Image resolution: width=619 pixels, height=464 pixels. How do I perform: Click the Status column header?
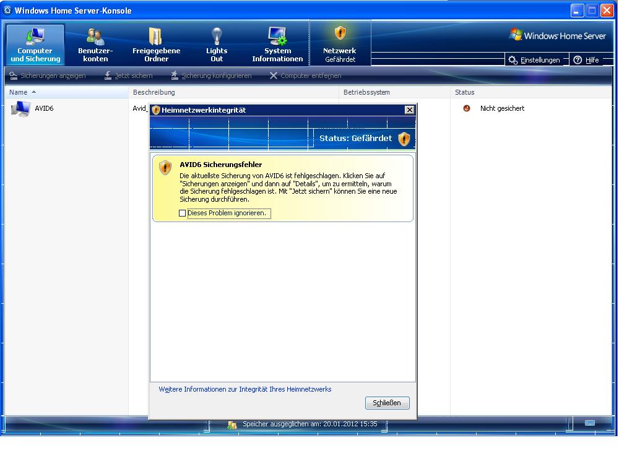pyautogui.click(x=465, y=92)
